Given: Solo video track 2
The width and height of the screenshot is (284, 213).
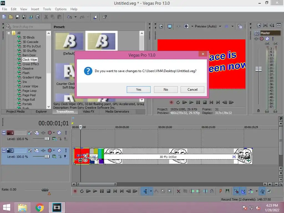Looking at the screenshot, I should click(x=66, y=151).
